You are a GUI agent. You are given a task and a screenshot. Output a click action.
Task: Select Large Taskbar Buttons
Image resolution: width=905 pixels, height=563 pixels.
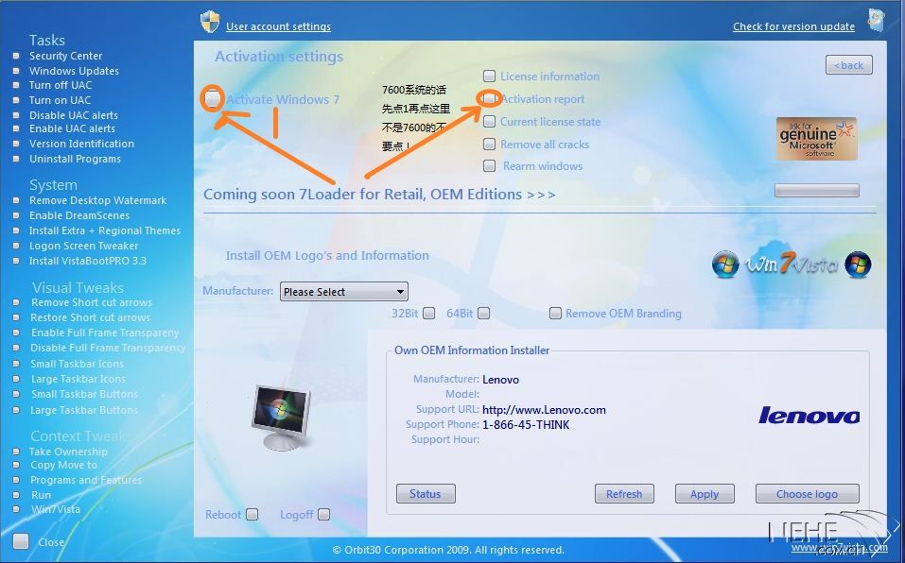tap(83, 410)
